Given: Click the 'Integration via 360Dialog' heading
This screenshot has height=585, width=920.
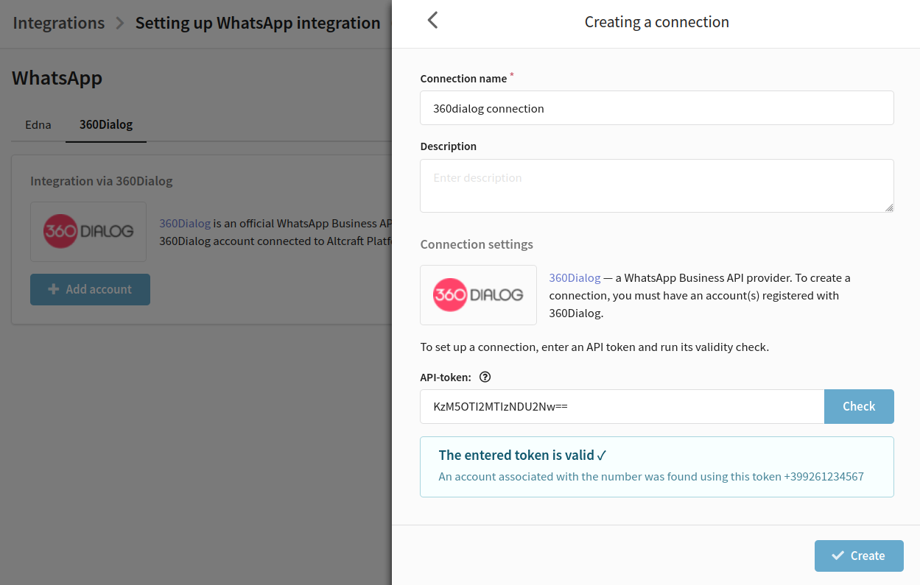Looking at the screenshot, I should click(x=102, y=181).
